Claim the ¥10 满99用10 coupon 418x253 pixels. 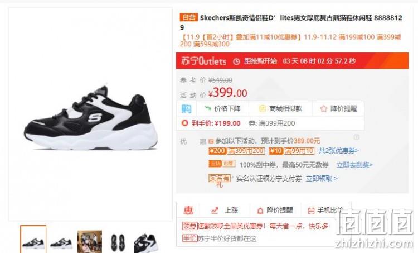(x=291, y=151)
